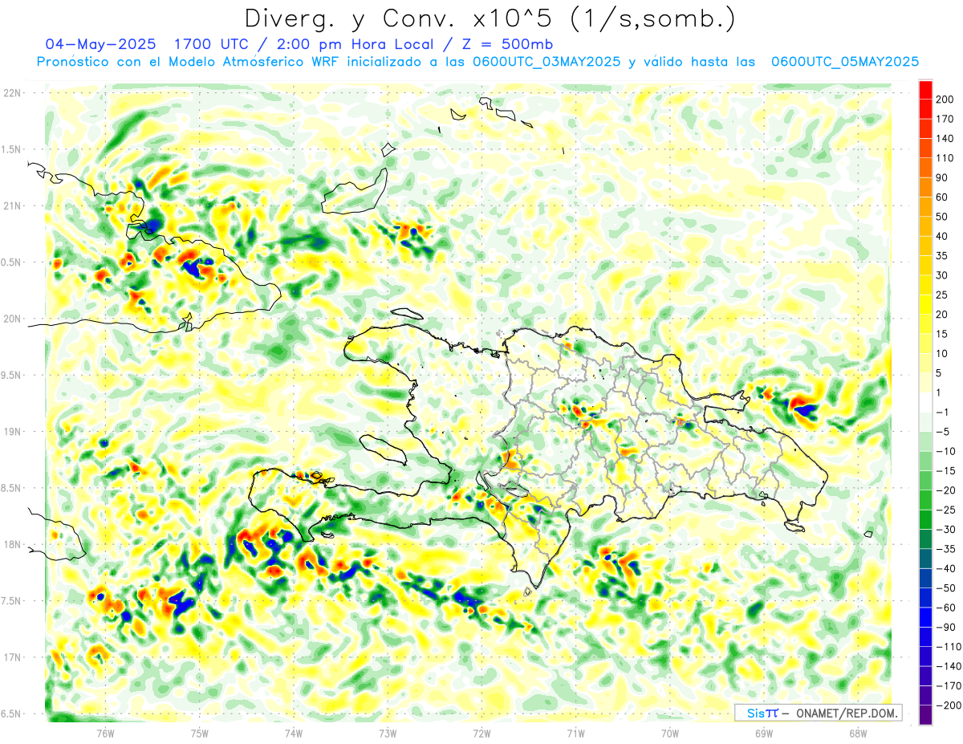
Task: Click the positive 35 colorbar value
Action: (943, 256)
